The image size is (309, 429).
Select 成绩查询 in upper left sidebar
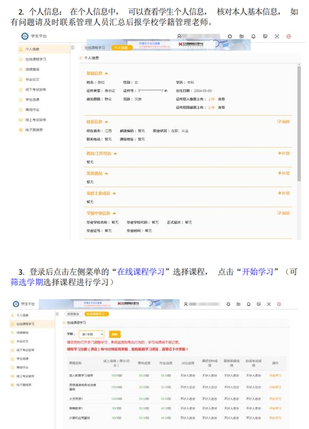click(32, 69)
